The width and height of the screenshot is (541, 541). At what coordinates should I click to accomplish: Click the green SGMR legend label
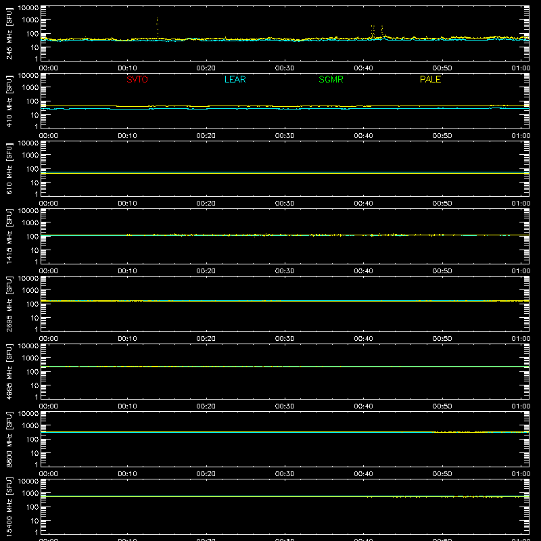(331, 79)
